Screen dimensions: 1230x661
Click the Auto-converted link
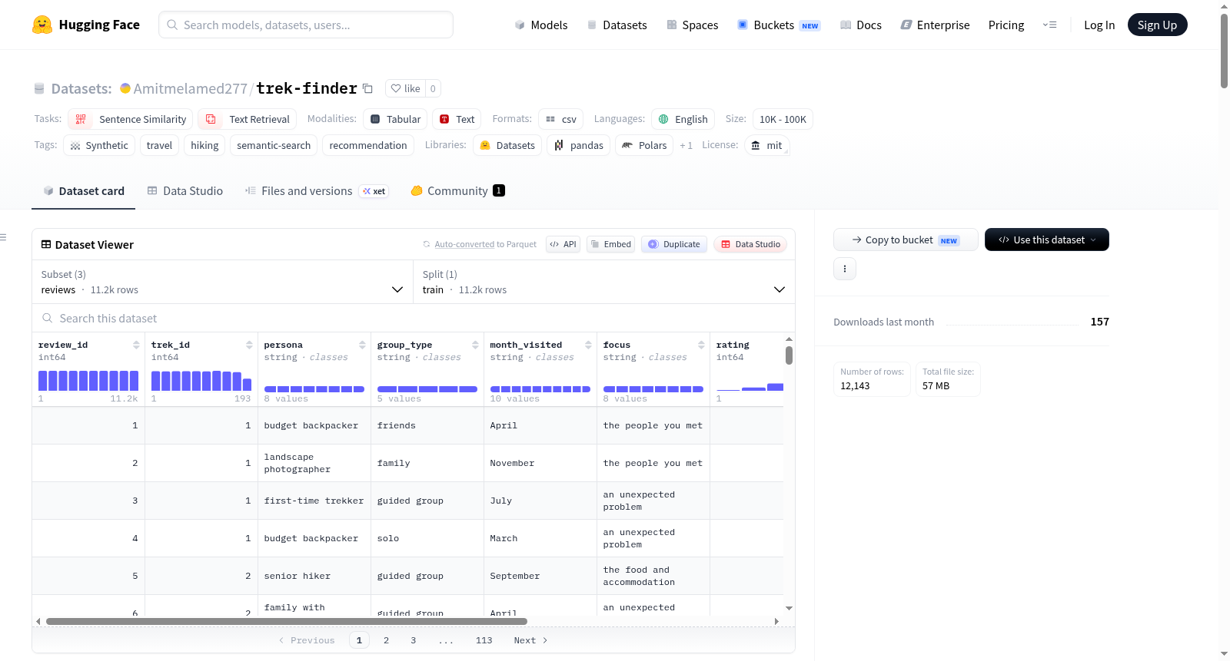(x=464, y=244)
